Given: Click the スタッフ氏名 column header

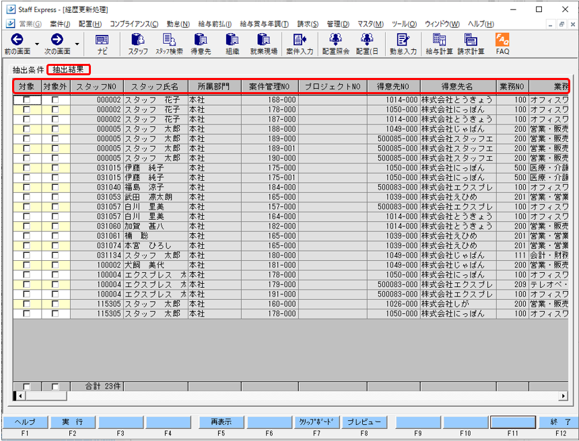Looking at the screenshot, I should point(156,87).
